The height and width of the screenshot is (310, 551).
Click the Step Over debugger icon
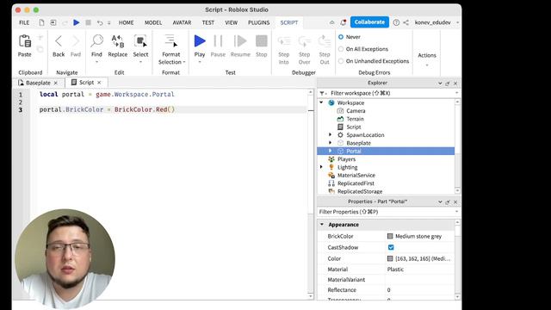[x=304, y=41]
